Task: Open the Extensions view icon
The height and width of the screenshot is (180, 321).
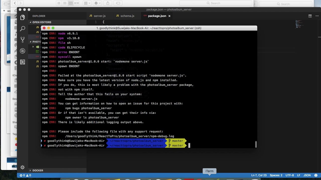Action: (23, 62)
